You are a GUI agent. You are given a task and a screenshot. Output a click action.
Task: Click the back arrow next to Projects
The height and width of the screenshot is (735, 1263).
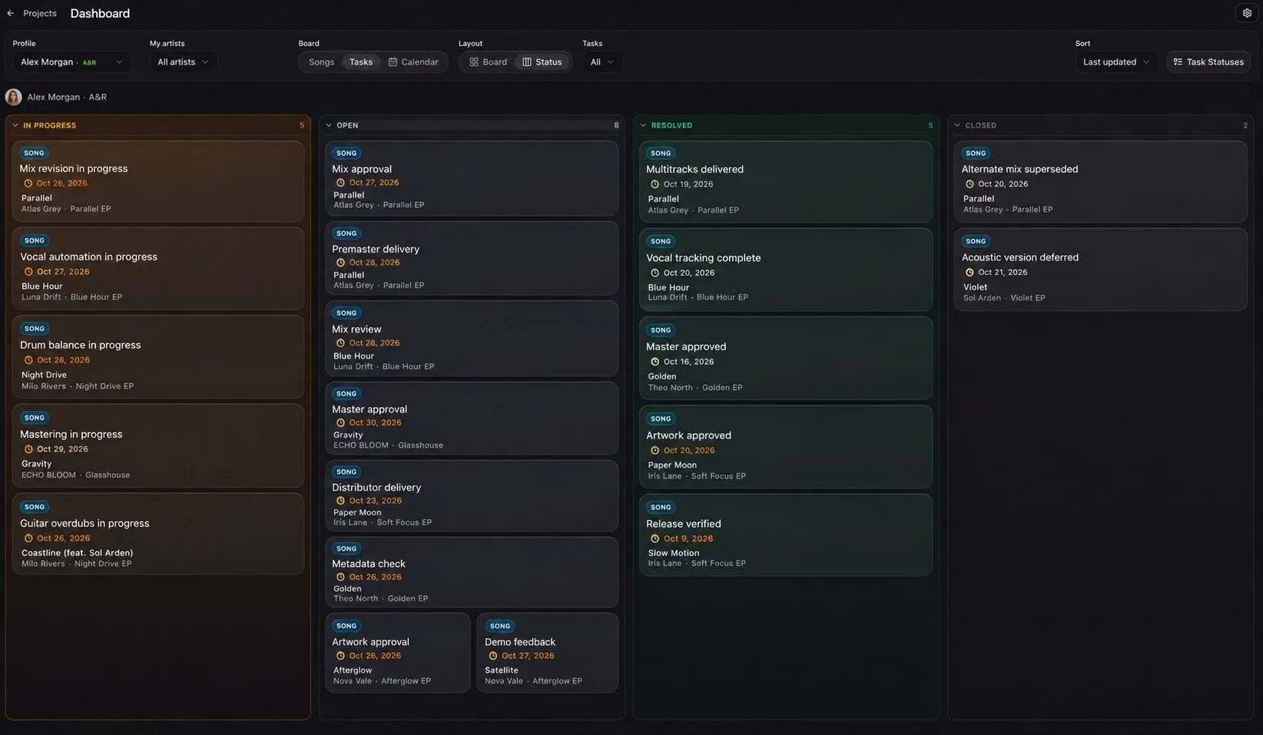[11, 13]
